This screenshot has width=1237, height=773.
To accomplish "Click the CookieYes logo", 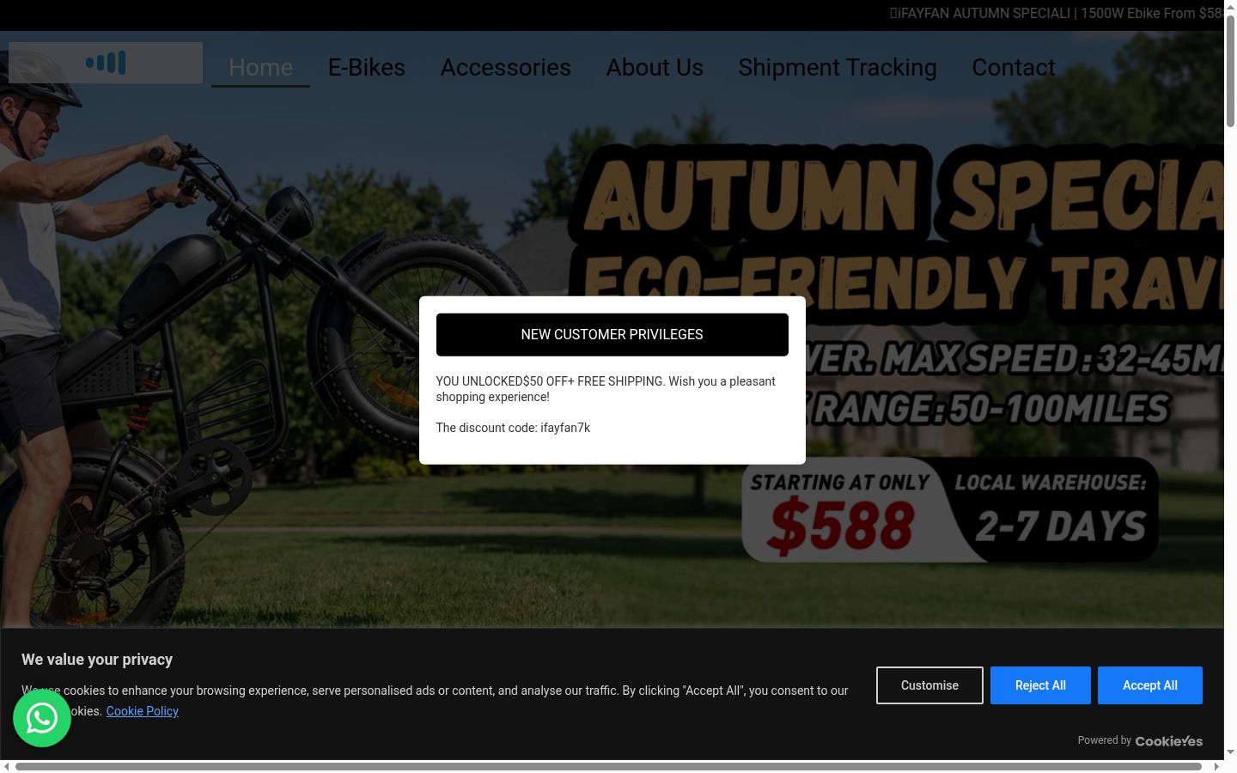I will [x=1169, y=740].
